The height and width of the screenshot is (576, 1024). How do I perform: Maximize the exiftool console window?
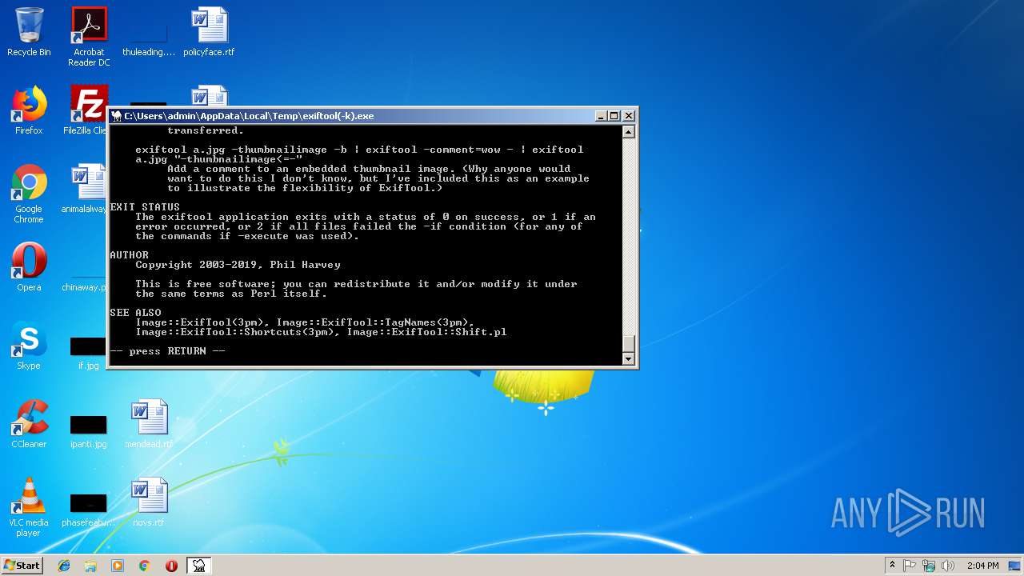coord(614,116)
